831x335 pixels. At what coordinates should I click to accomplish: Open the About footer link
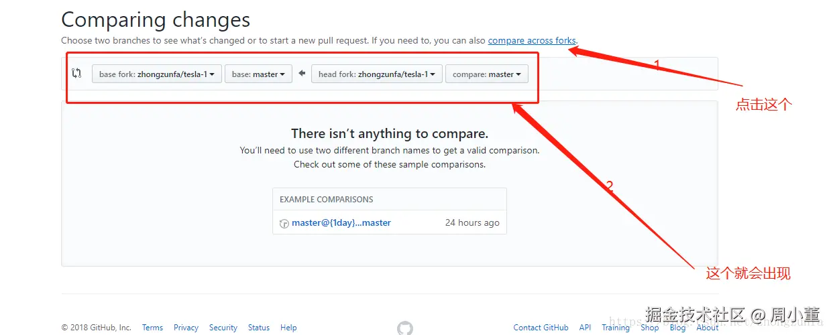click(708, 328)
